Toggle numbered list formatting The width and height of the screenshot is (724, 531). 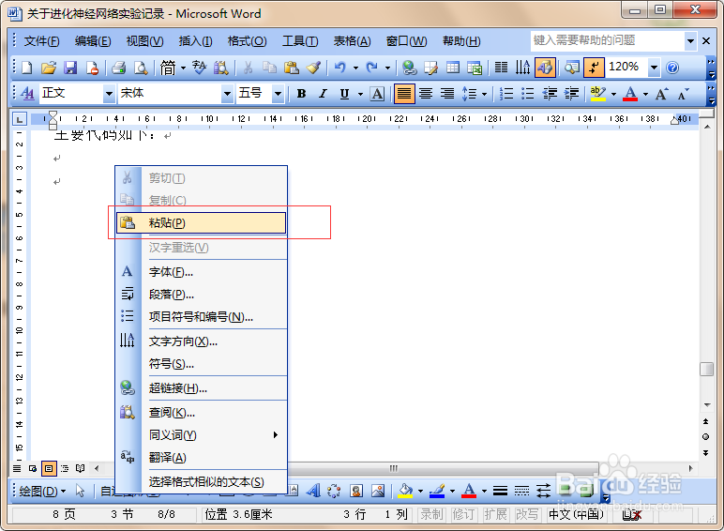coord(506,94)
